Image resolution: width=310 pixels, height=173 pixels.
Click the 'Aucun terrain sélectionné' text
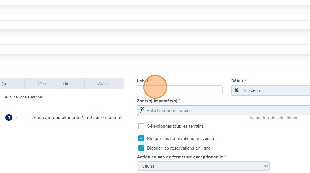[x=274, y=118]
